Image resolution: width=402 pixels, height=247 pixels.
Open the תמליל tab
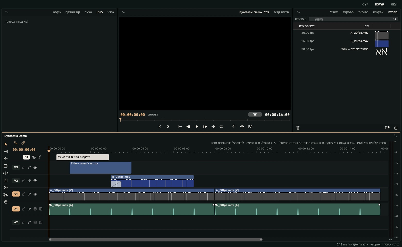pos(334,12)
